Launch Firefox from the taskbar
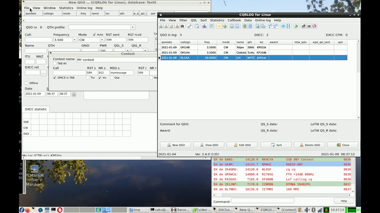 [x=28, y=210]
